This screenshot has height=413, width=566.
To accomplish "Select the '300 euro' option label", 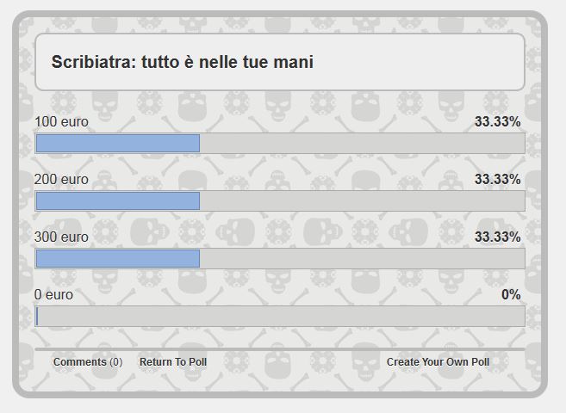I will tap(61, 237).
